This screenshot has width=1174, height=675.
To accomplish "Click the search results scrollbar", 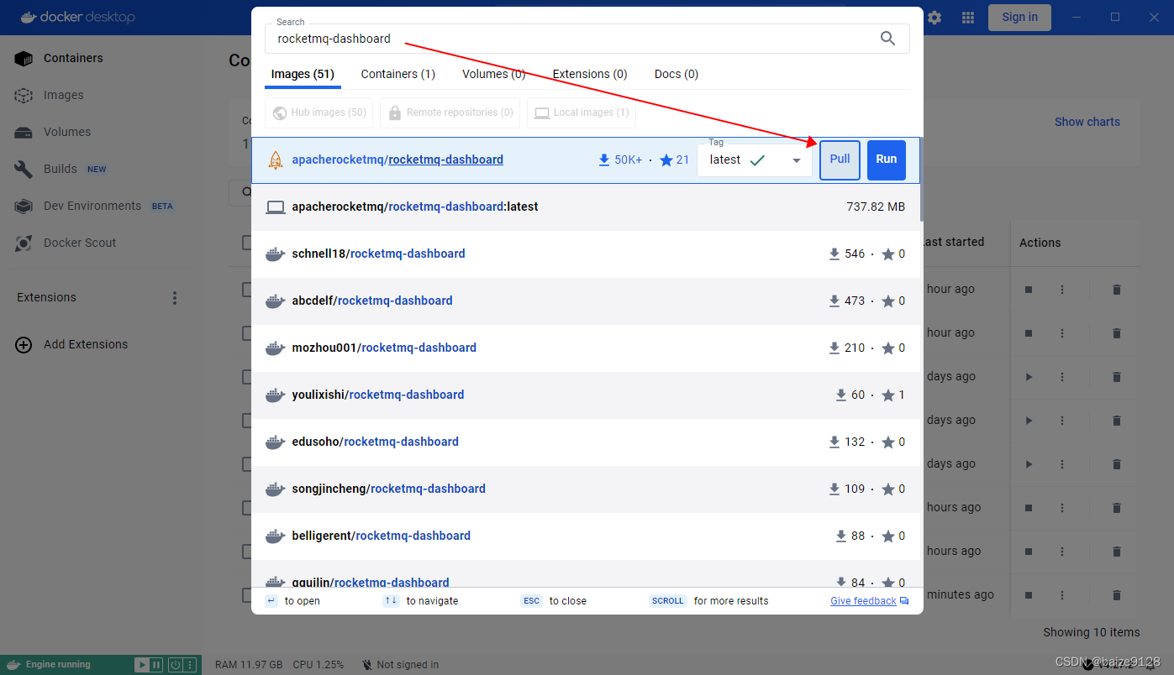I will [921, 181].
